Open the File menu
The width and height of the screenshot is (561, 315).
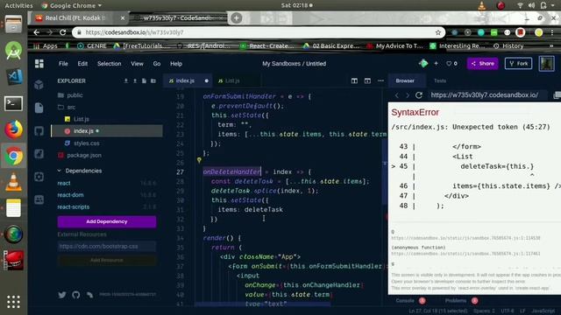point(63,64)
